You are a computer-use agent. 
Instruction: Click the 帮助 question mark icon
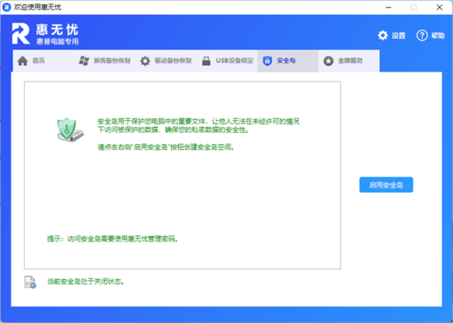coord(422,35)
